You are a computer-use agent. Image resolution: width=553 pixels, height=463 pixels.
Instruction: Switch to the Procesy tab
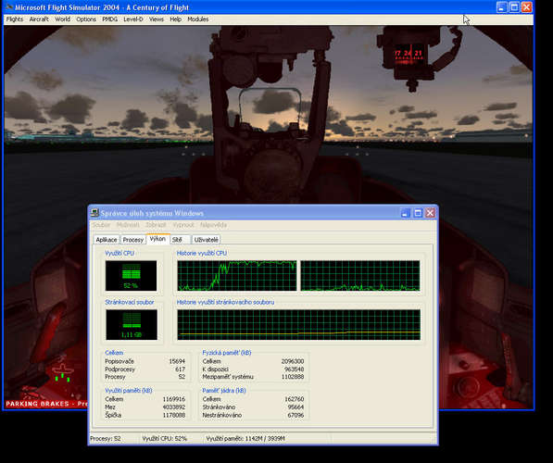pyautogui.click(x=133, y=240)
